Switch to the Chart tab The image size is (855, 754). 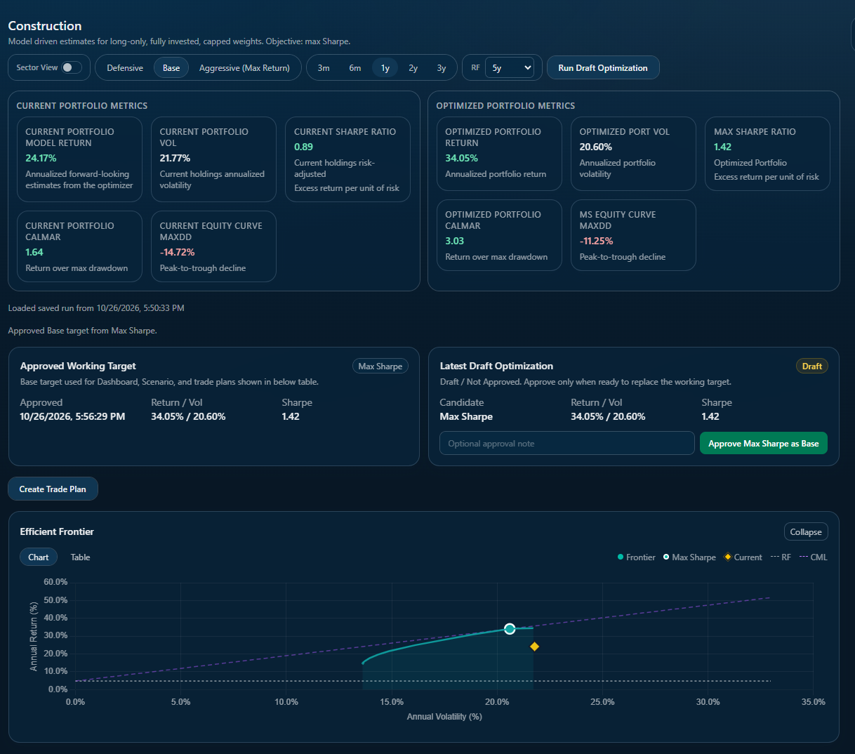coord(39,557)
